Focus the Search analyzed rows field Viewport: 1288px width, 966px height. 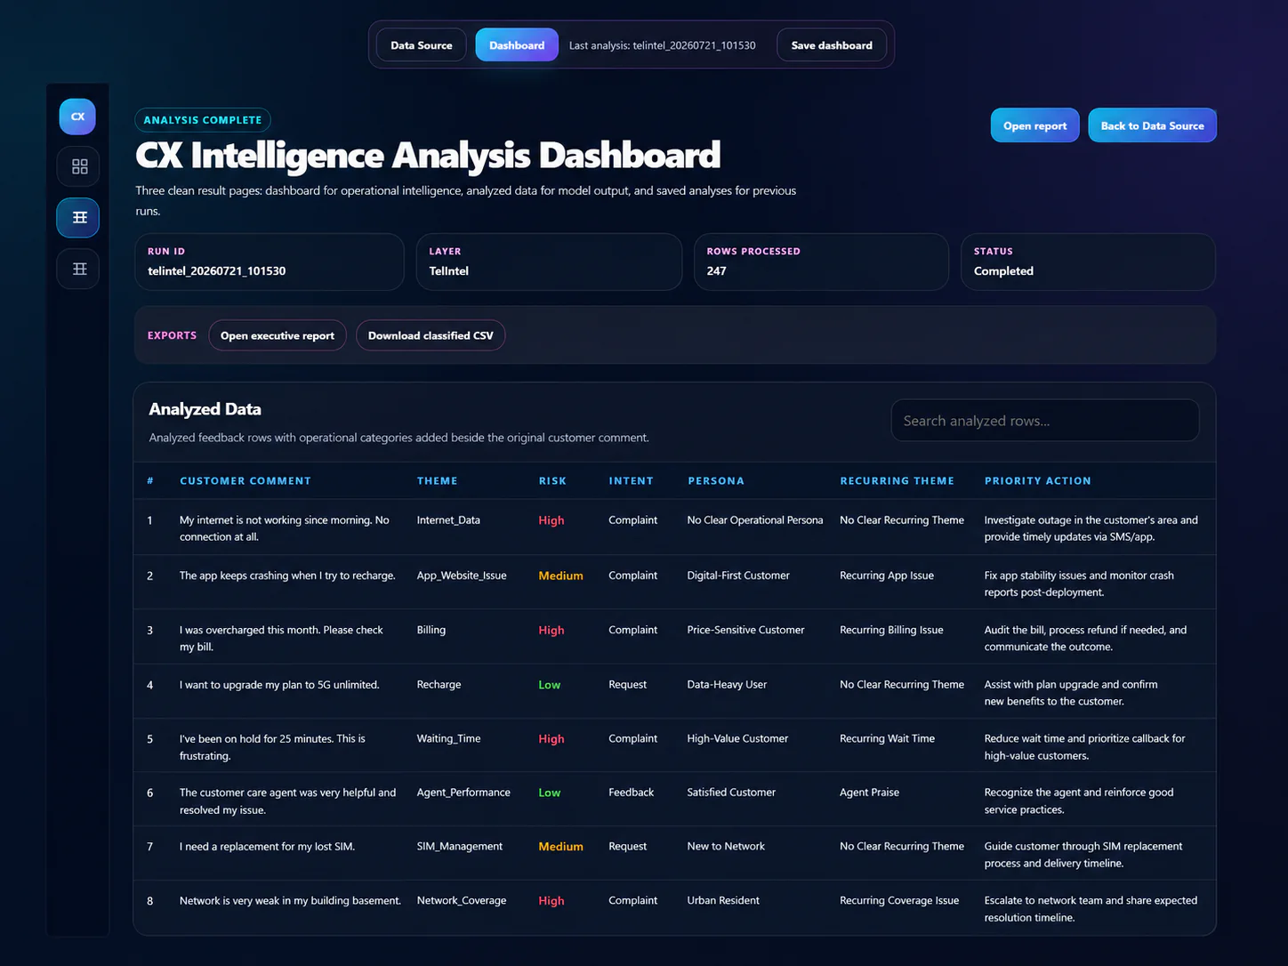[x=1045, y=420]
